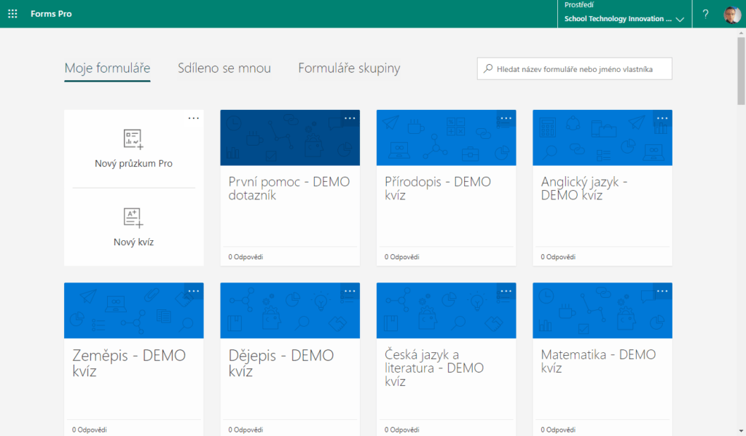Viewport: 746px width, 436px height.
Task: Select the Moje formuláře tab
Action: [108, 68]
